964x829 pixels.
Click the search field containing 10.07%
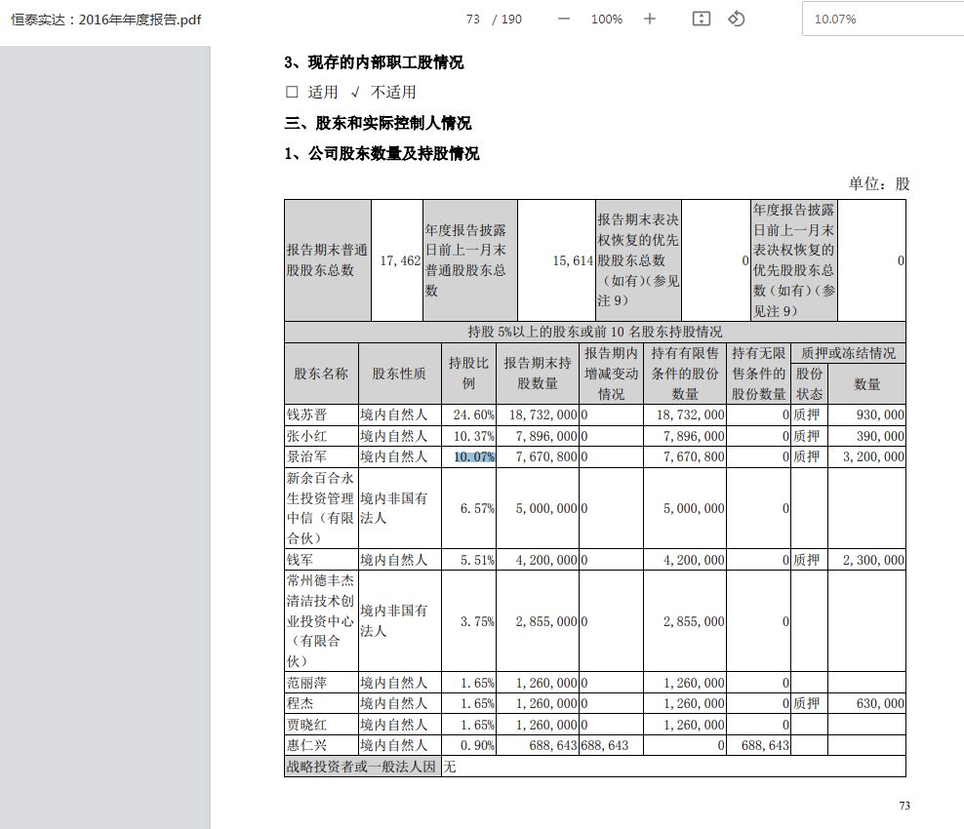coord(883,20)
